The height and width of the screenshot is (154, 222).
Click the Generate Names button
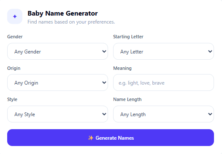pyautogui.click(x=111, y=138)
